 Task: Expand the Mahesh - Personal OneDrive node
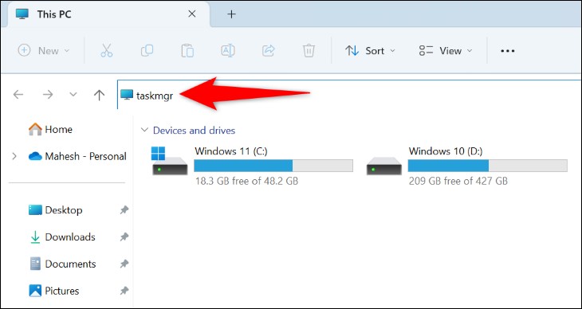(x=14, y=156)
